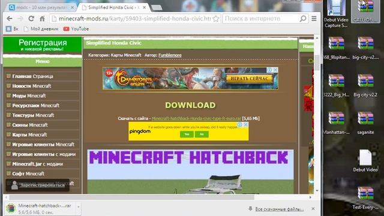Open Скины Minecraft menu item
This screenshot has height=216, width=384.
tap(30, 125)
